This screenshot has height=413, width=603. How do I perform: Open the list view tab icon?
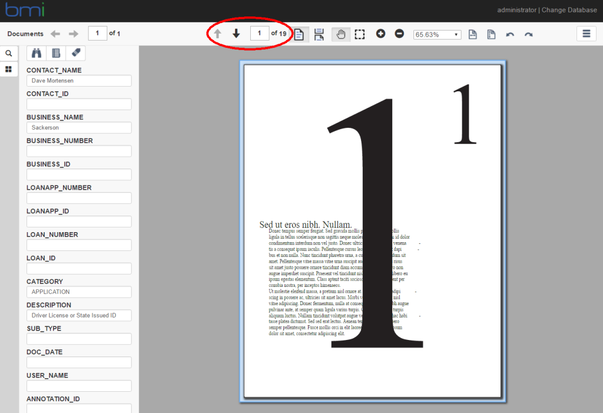(x=56, y=53)
